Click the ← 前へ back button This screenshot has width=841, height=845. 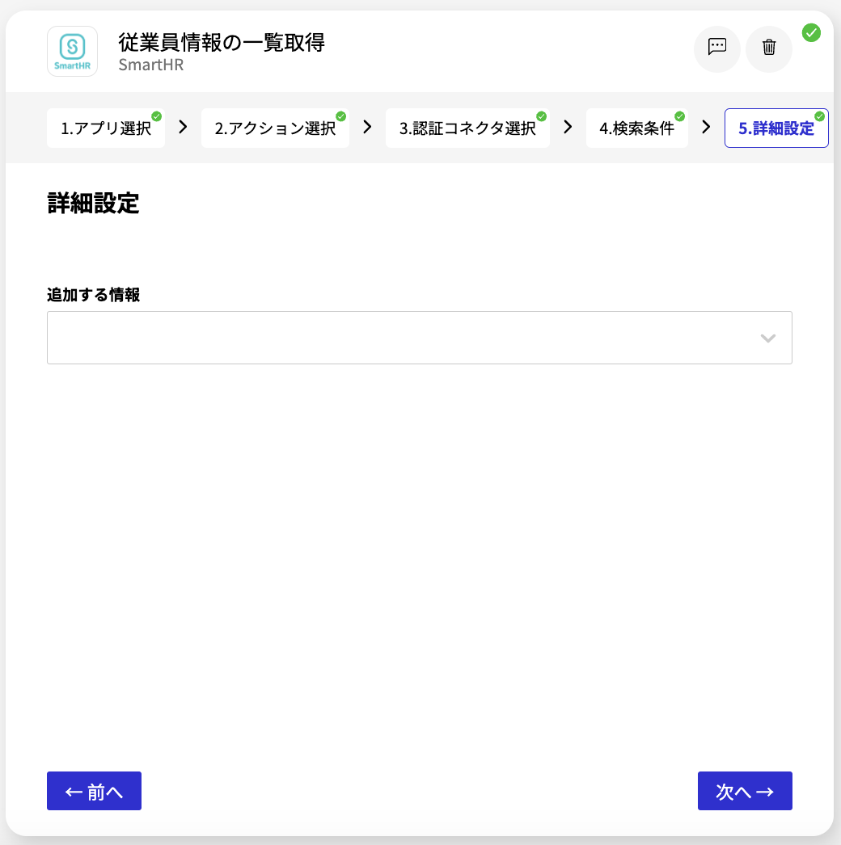click(x=94, y=791)
